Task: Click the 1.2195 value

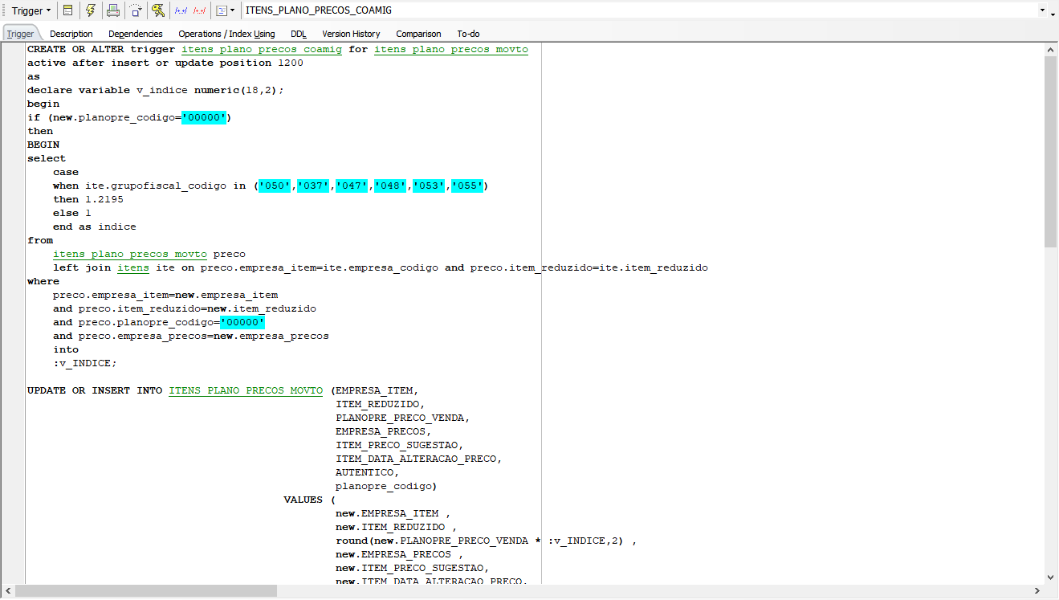Action: [104, 199]
